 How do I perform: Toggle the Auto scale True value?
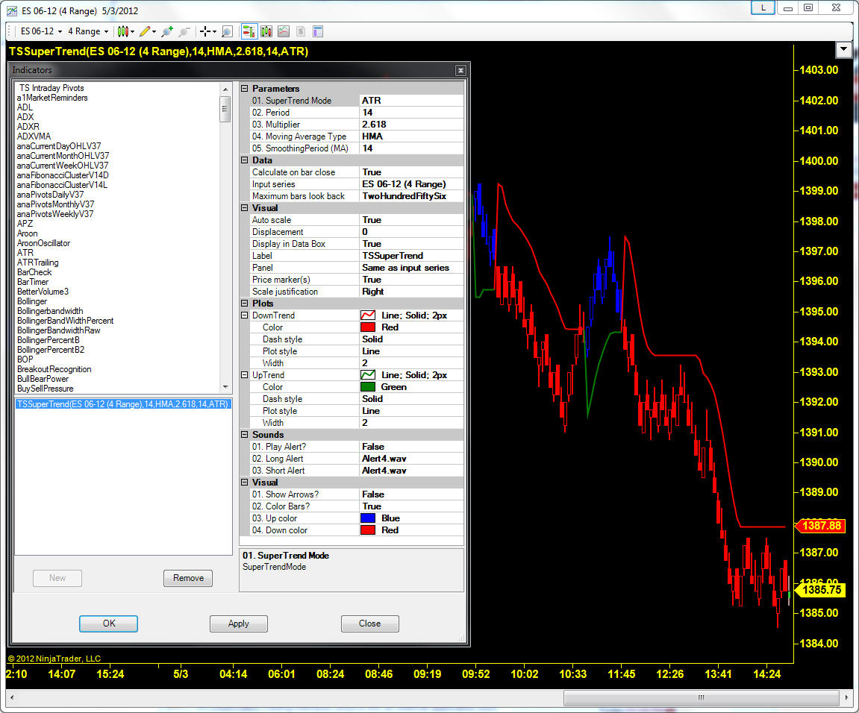(411, 220)
